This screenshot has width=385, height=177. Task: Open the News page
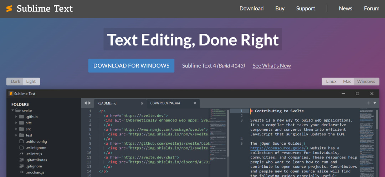point(345,9)
